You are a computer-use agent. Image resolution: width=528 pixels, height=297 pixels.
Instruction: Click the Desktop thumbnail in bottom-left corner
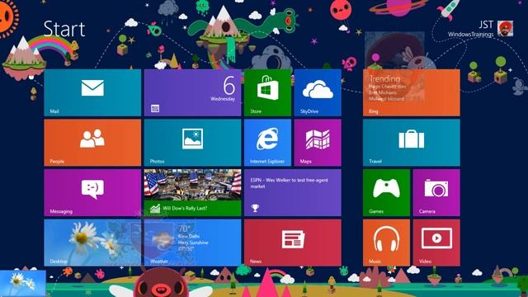pyautogui.click(x=23, y=284)
